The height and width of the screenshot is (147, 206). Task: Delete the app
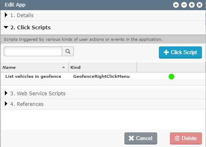[186, 138]
